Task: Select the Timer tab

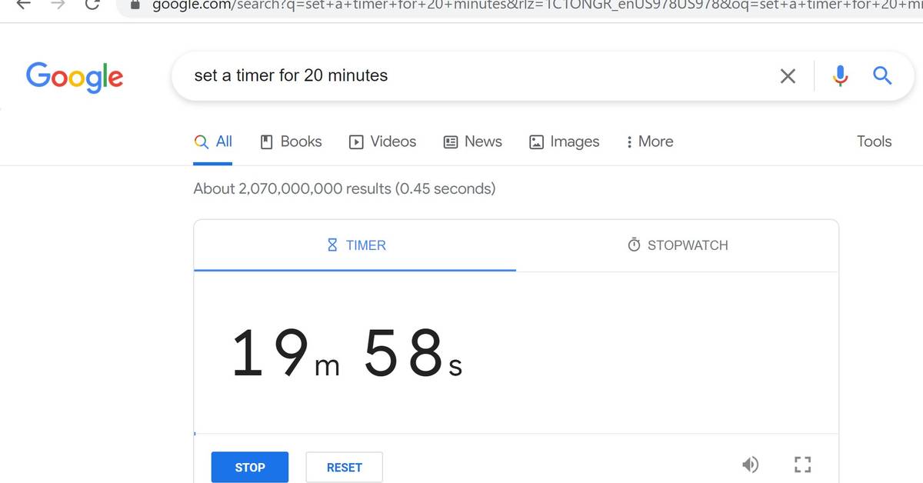Action: click(356, 245)
